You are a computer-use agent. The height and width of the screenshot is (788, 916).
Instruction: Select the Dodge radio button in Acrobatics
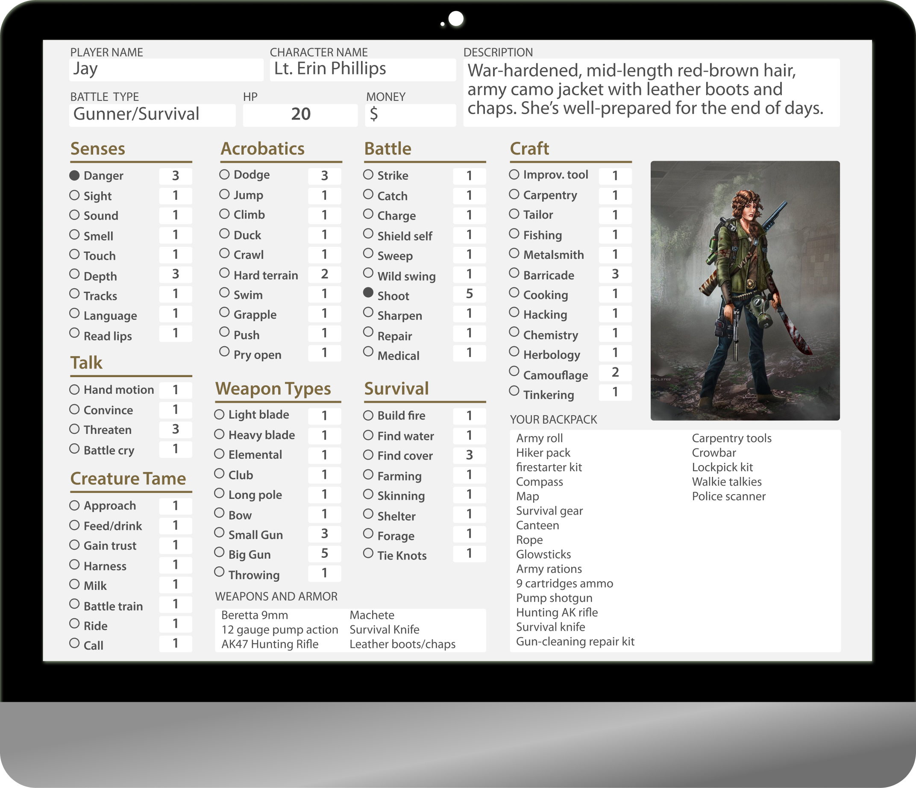click(225, 174)
